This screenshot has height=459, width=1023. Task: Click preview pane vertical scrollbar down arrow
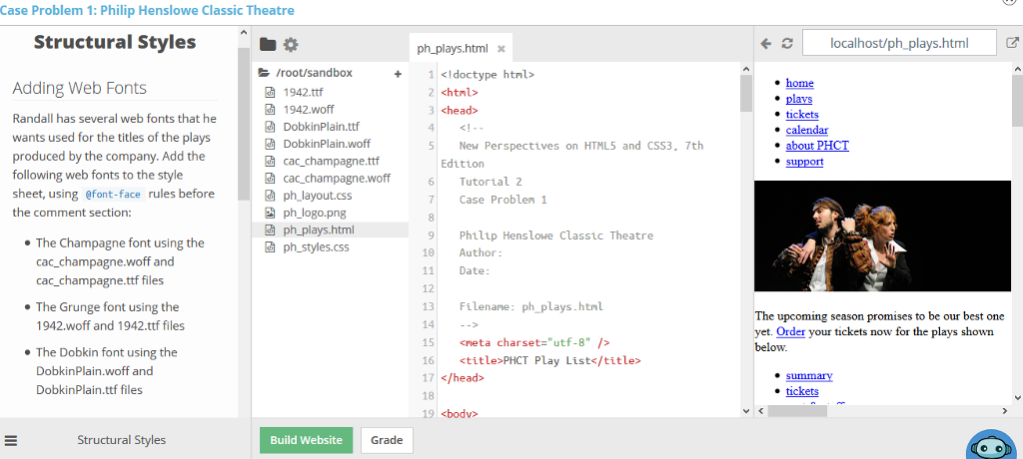point(1016,398)
